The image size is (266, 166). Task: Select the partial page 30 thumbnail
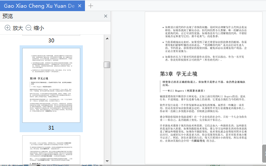pos(51,35)
